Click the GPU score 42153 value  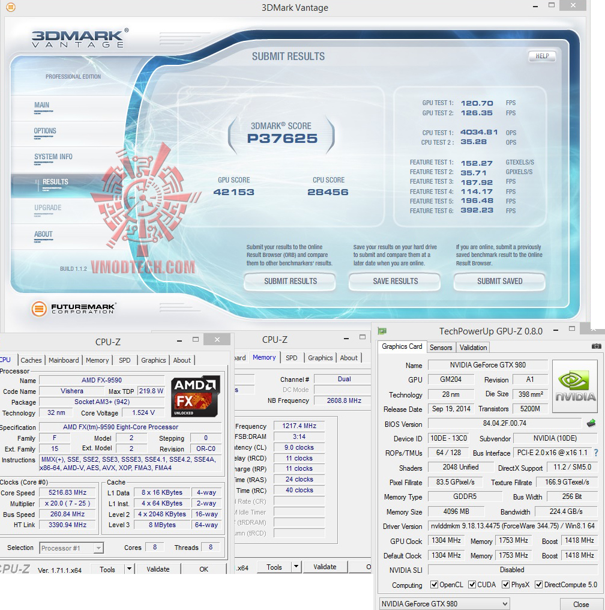(233, 192)
